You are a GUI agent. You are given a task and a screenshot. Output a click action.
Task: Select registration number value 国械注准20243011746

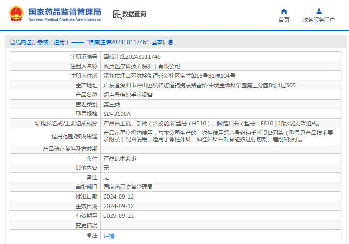pyautogui.click(x=132, y=57)
